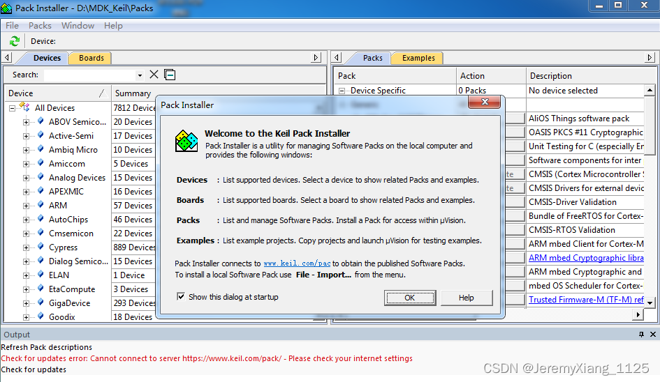
Task: Click the Dialog Semiconductor vendor icon
Action: (41, 261)
